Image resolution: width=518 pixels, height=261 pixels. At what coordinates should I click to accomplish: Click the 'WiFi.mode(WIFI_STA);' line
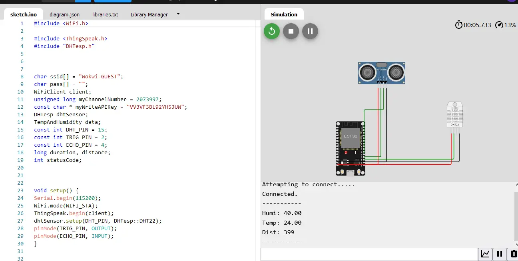(x=66, y=206)
